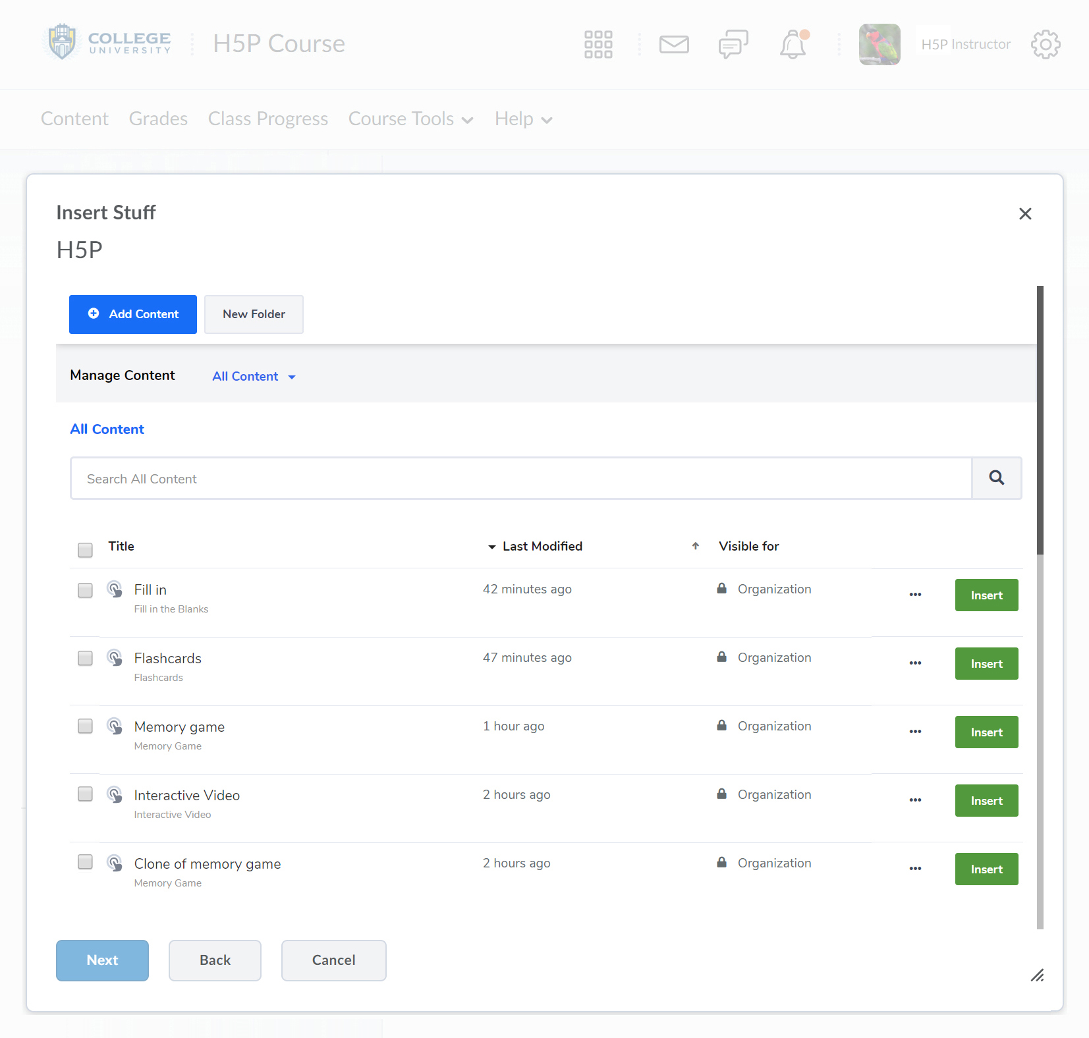The image size is (1089, 1038).
Task: Open the course selector grid icon
Action: 598,44
